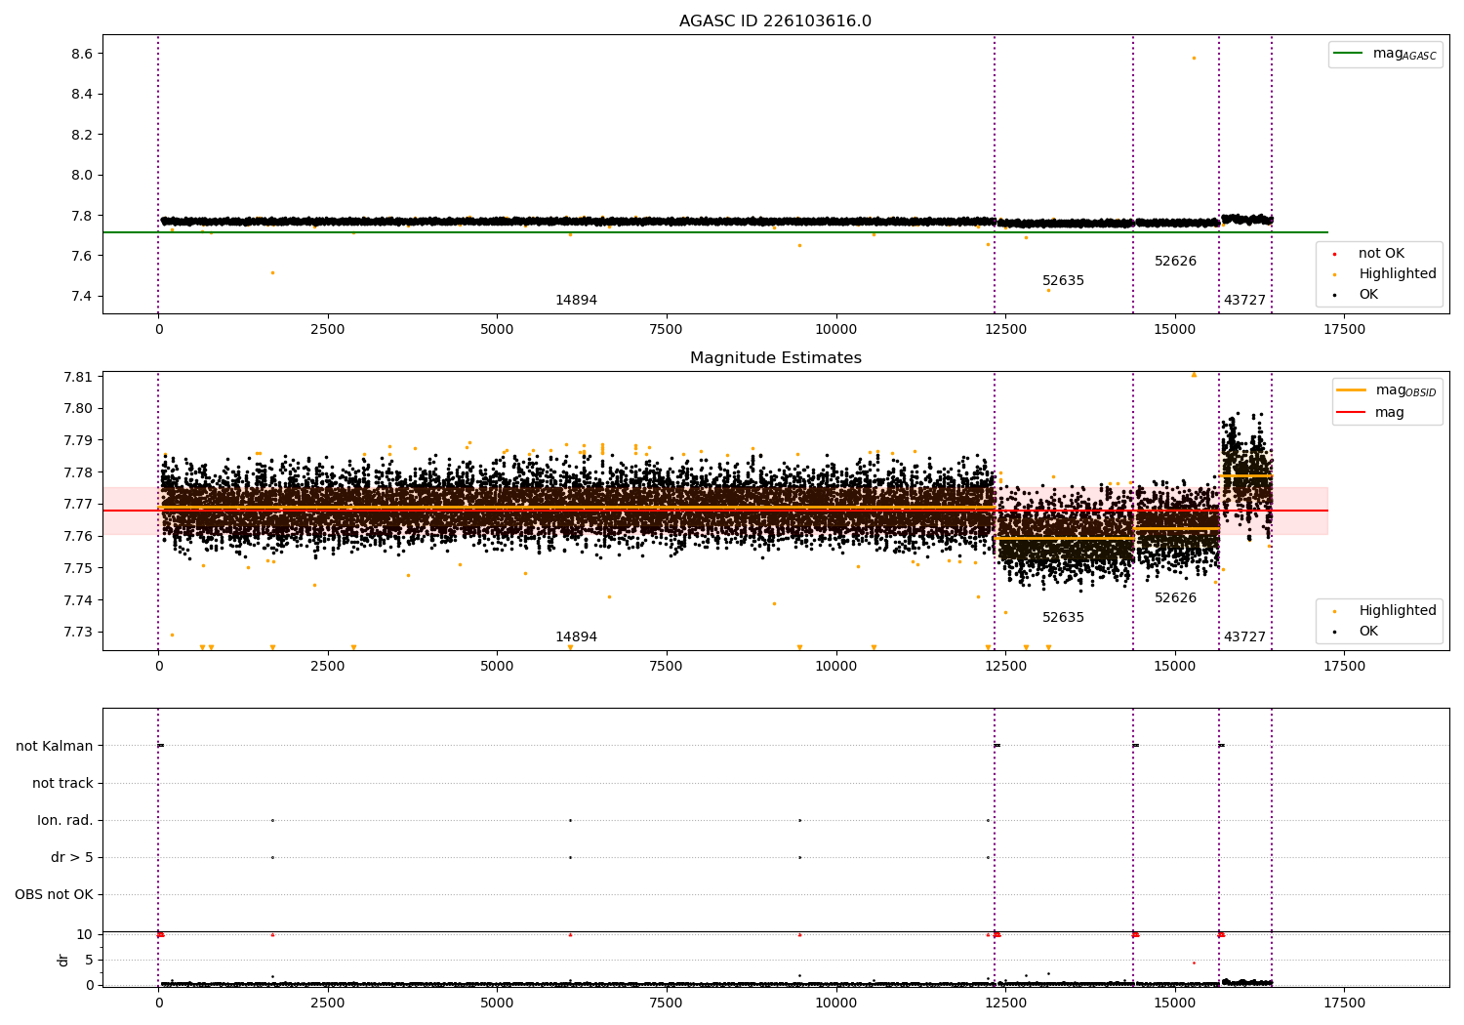Click the 'Magnitude Estimates' plot title
1464x1025 pixels.
(x=775, y=358)
